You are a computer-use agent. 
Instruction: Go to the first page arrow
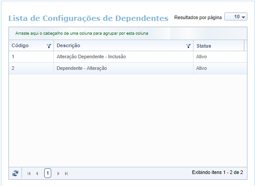29,174
